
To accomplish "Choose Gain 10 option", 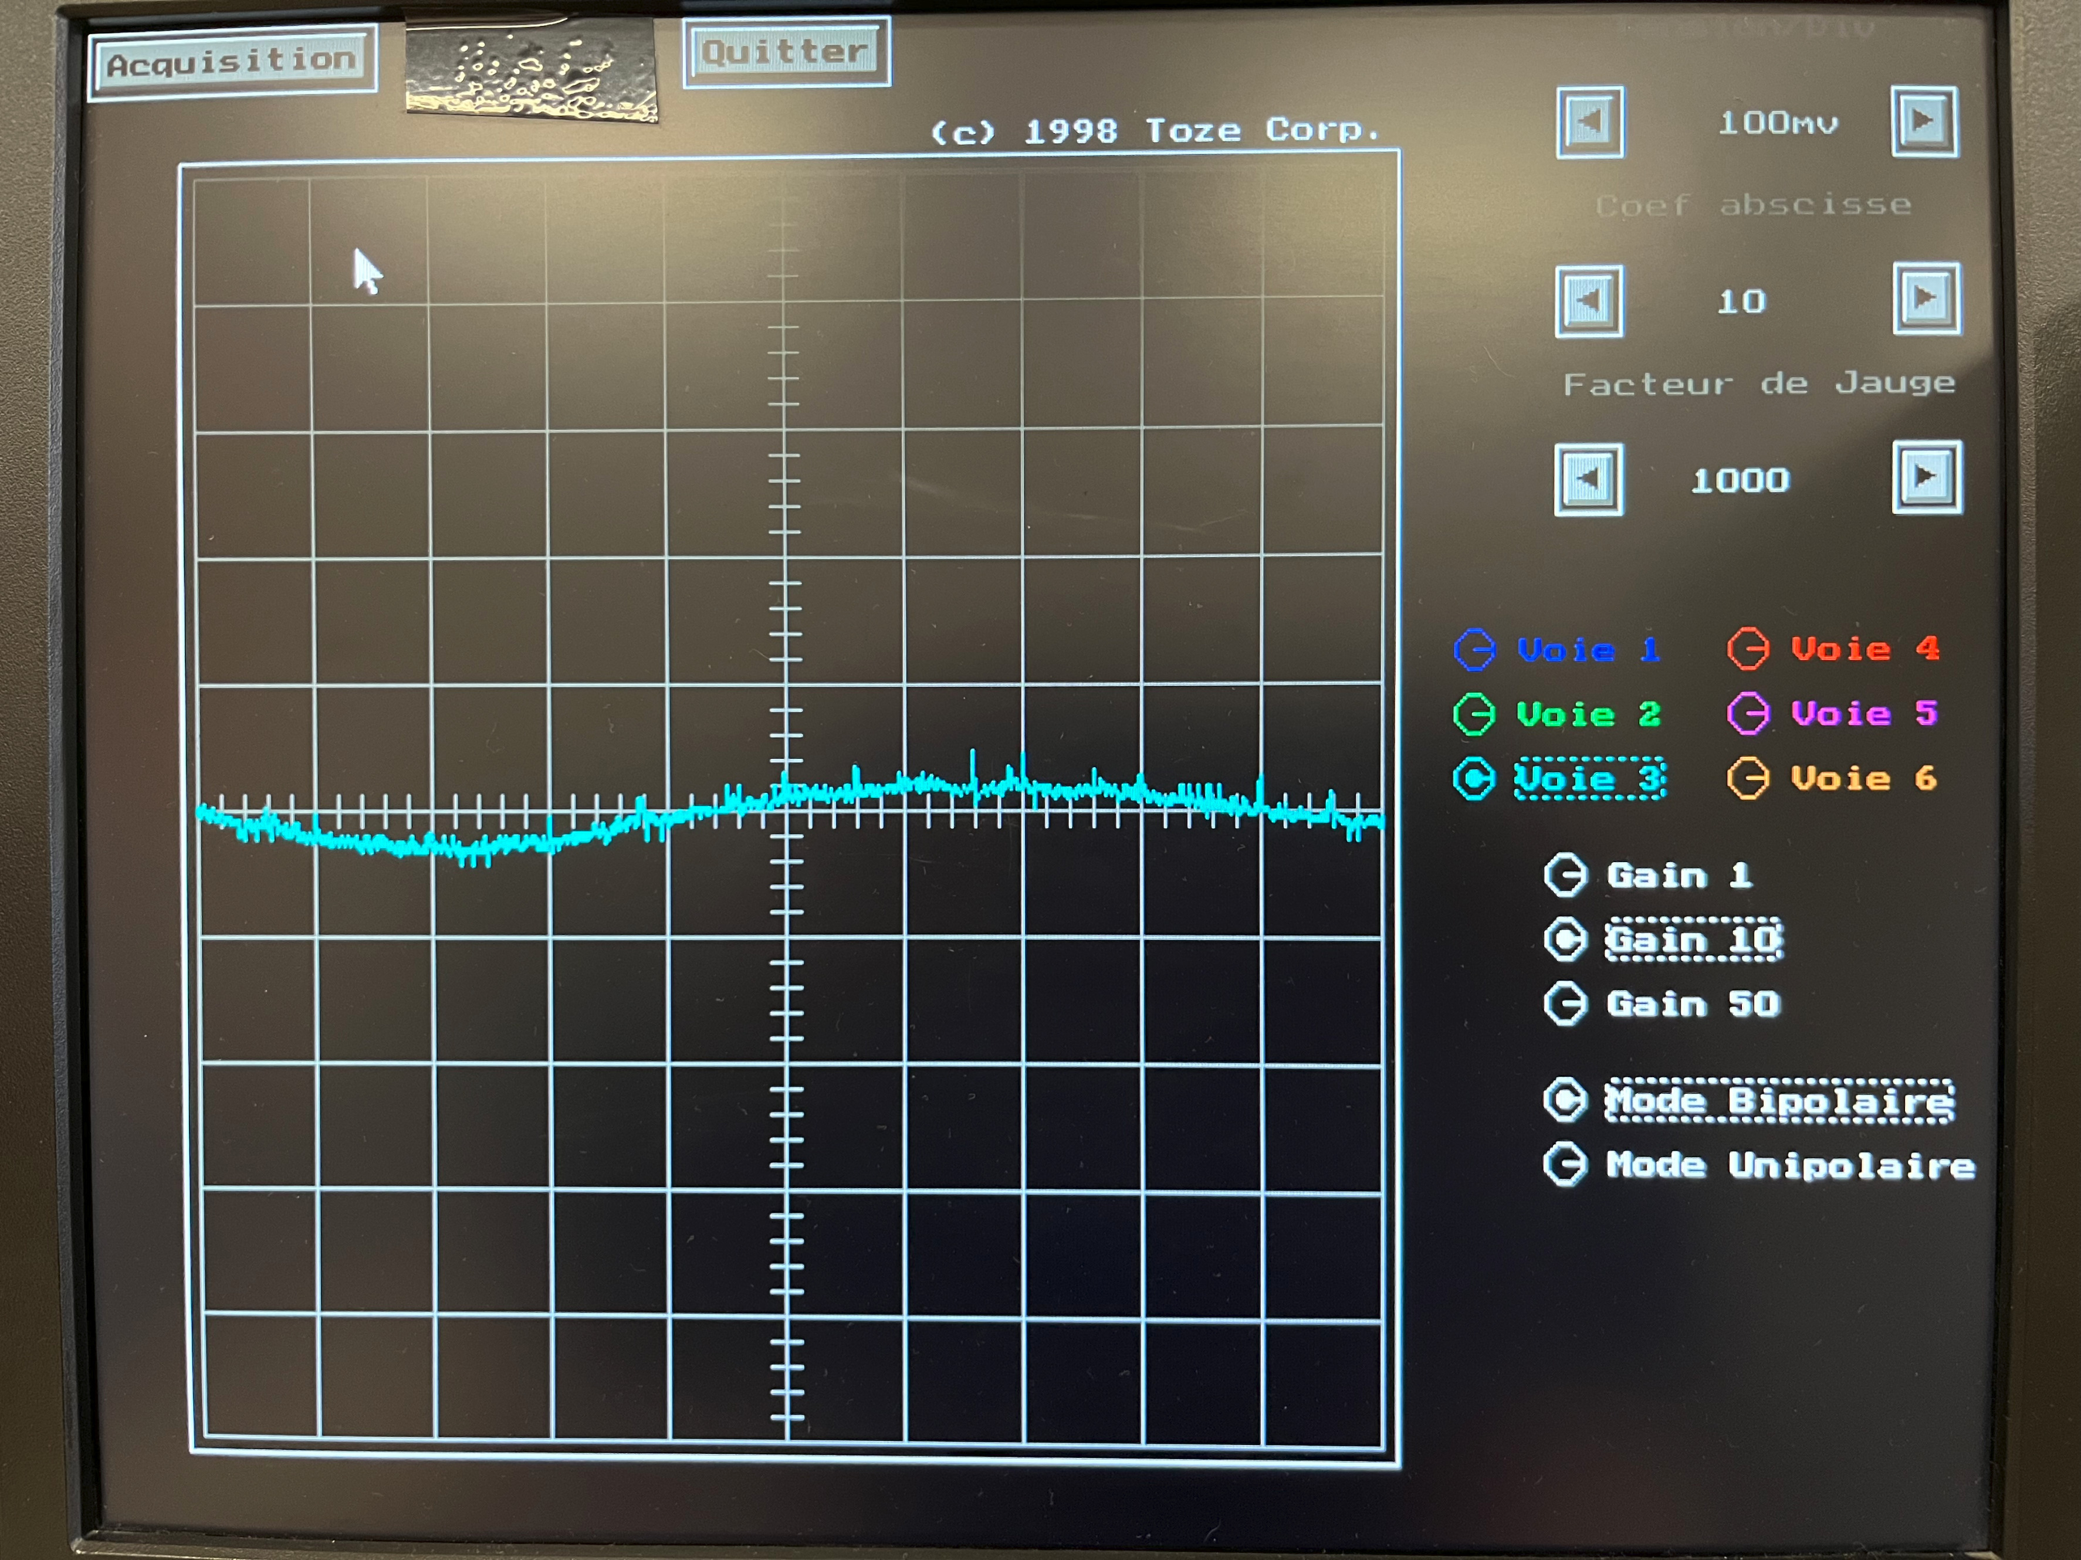I will [x=1565, y=940].
